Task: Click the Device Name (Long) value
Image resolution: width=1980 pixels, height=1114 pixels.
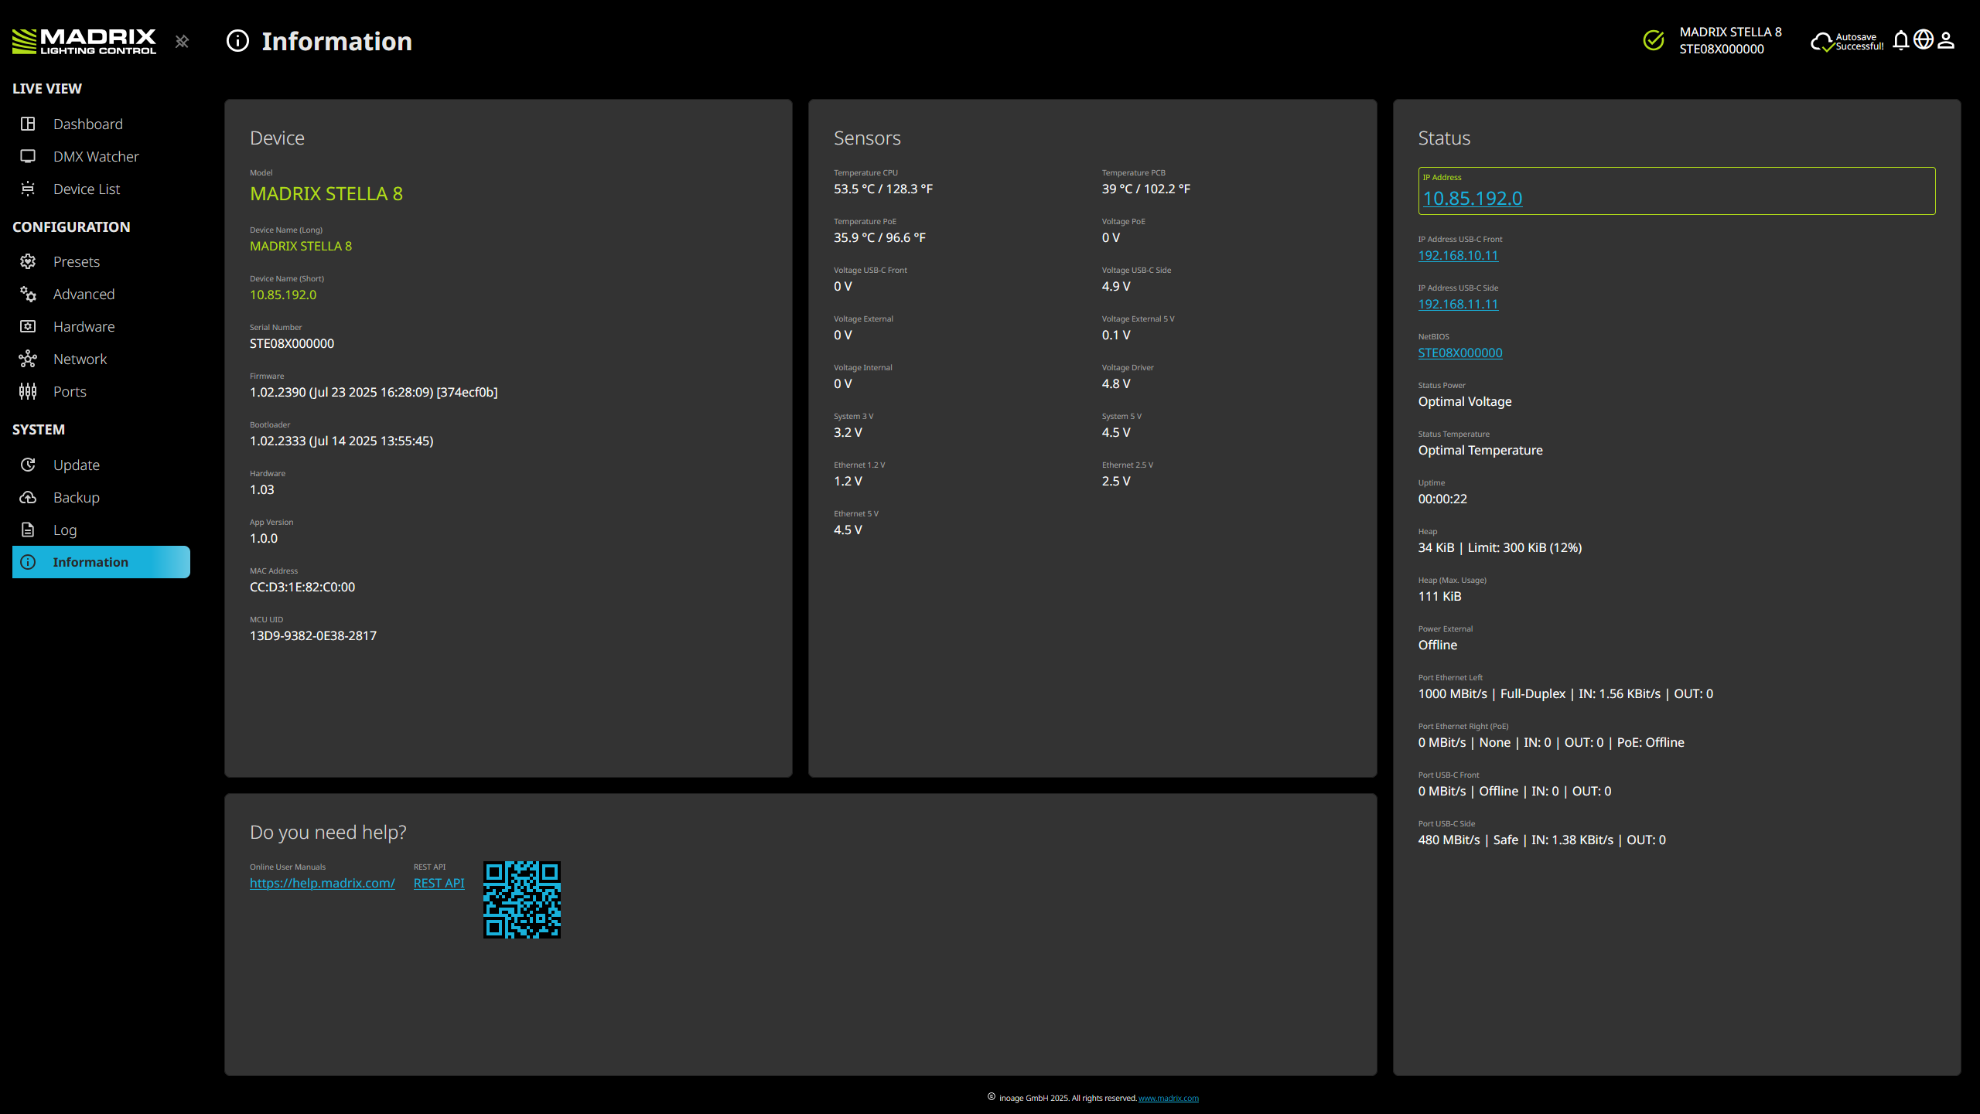Action: (x=300, y=246)
